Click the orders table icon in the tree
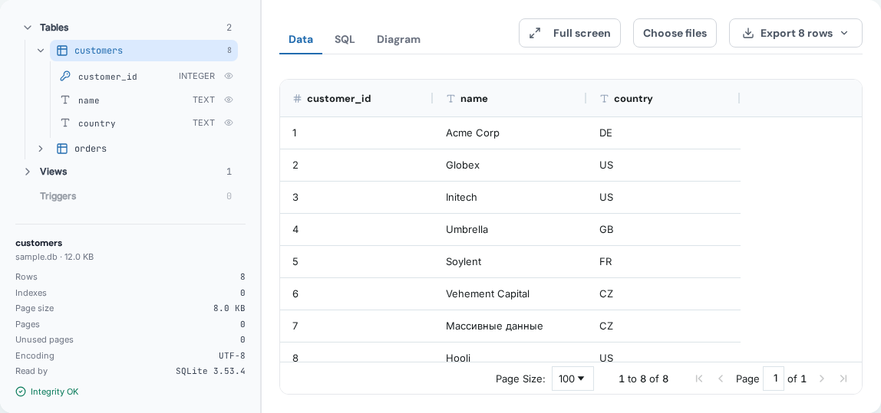 (62, 149)
